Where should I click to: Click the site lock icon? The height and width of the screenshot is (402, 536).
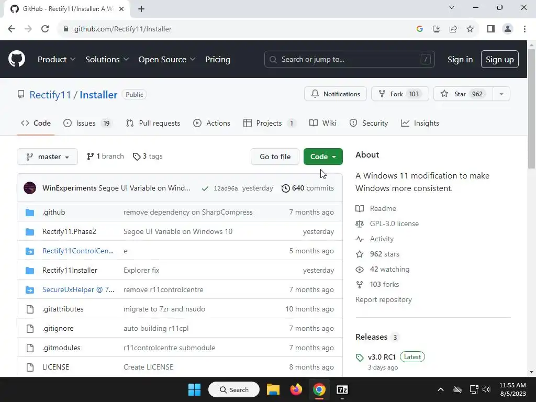[66, 29]
